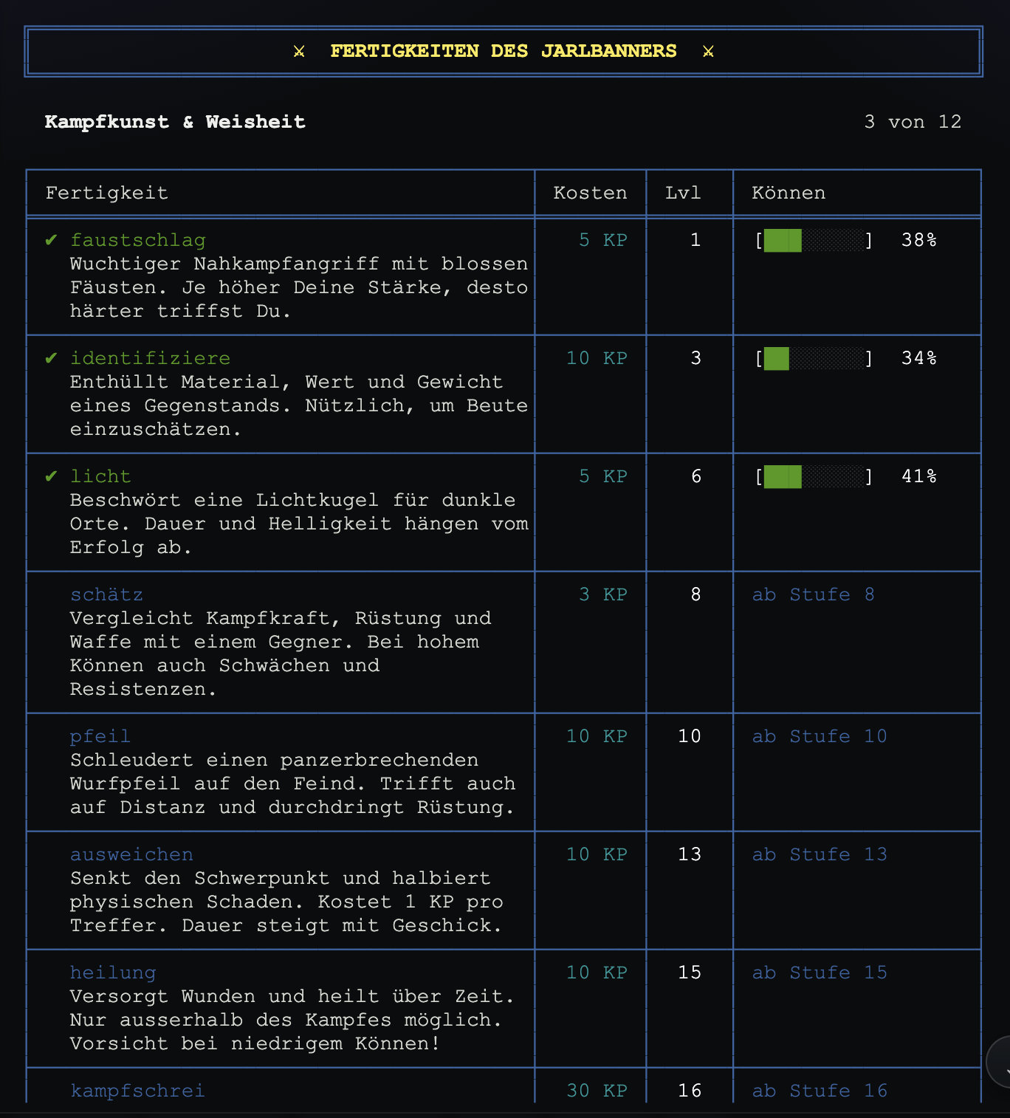1010x1118 pixels.
Task: Click the green checkmark beside faustschlag
Action: coord(51,240)
